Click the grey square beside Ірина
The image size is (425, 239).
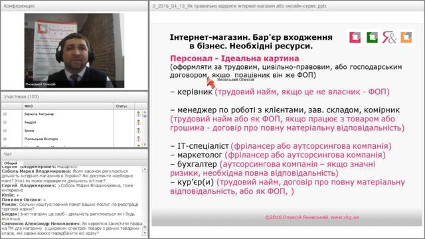click(x=5, y=131)
